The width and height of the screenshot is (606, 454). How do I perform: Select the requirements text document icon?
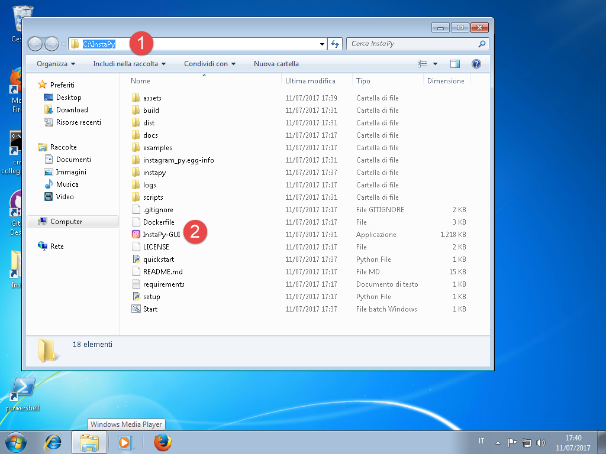136,284
